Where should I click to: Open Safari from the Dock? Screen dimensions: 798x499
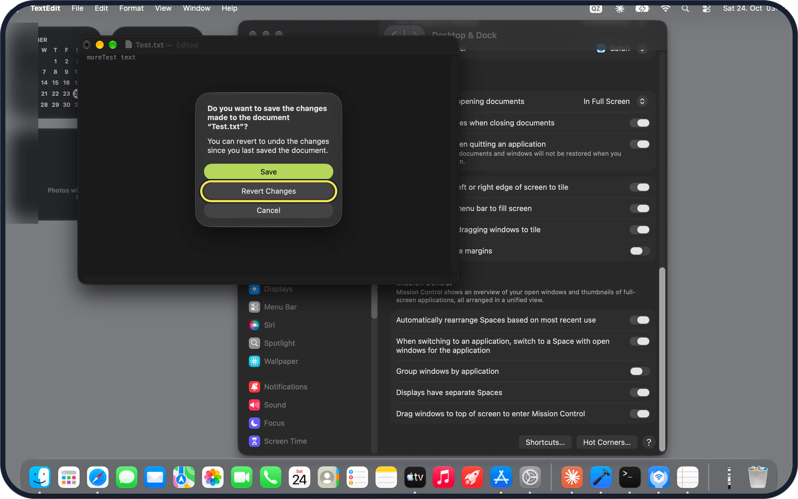[x=98, y=477]
